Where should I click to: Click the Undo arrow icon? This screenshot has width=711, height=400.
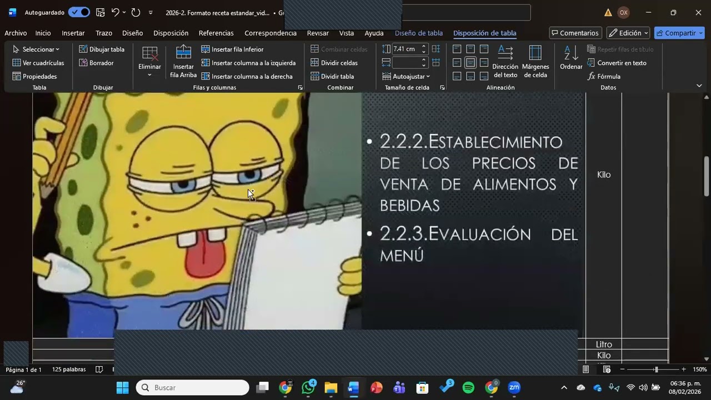pos(115,12)
